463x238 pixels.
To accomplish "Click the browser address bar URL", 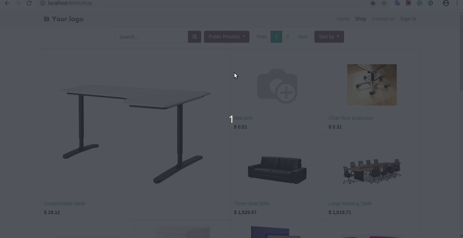I will [x=70, y=3].
